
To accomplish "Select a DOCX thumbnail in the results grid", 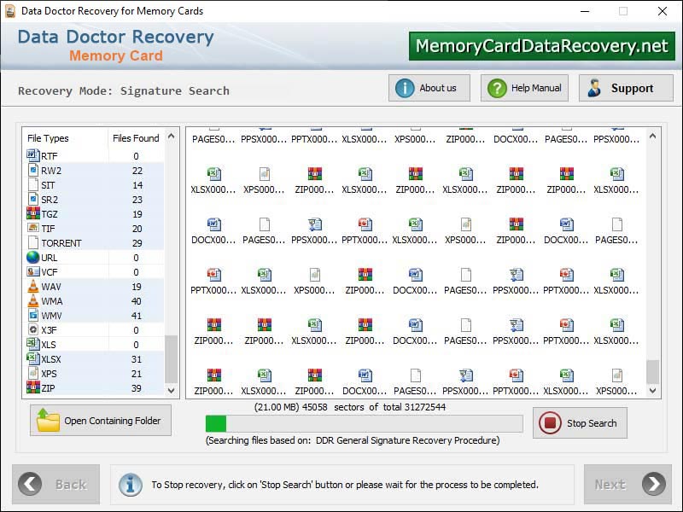I will tap(214, 224).
